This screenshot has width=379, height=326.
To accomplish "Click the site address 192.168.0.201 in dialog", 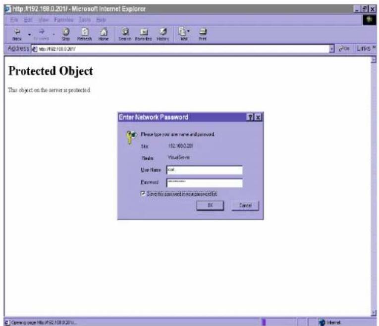I will click(180, 146).
